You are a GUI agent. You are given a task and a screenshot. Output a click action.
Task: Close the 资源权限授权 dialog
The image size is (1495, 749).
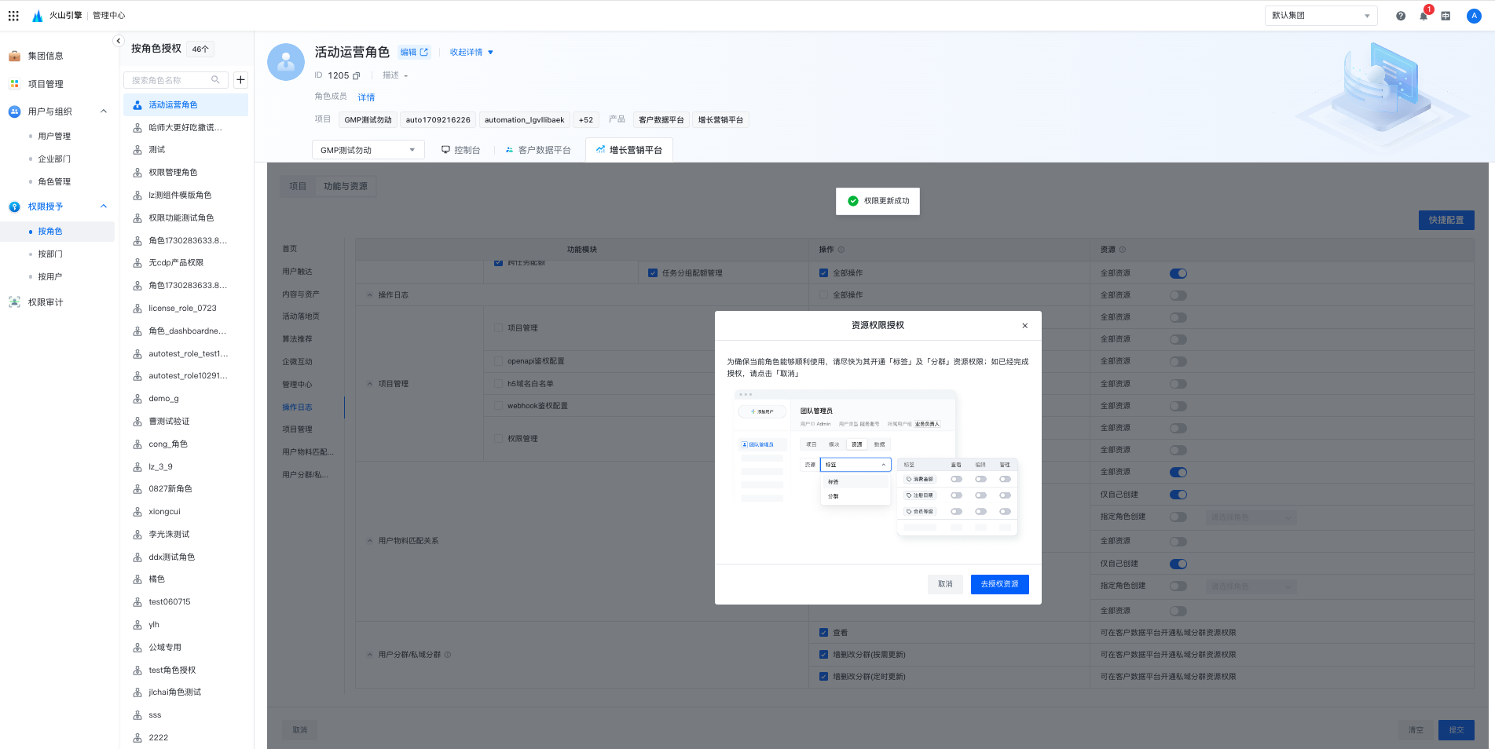1024,326
